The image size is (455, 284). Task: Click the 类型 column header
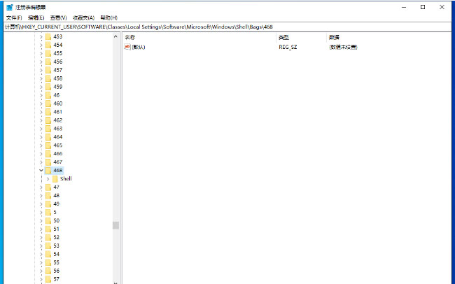click(283, 36)
